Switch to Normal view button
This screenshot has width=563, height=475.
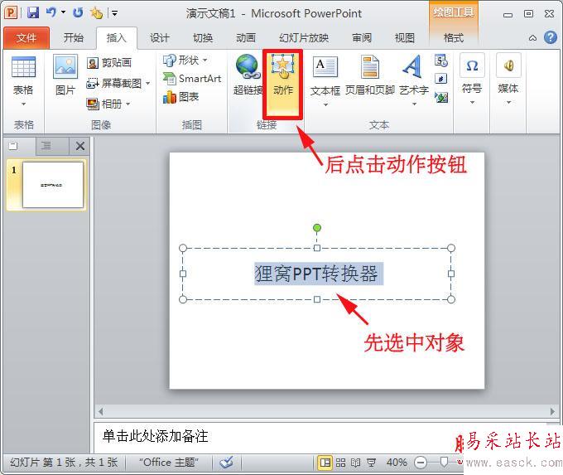tap(325, 462)
